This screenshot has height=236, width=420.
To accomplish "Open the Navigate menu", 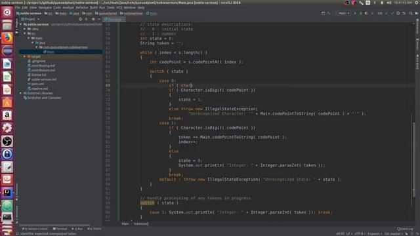I will 45,8.
